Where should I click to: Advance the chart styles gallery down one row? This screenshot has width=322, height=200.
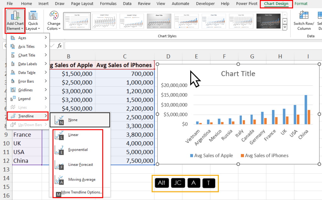click(x=285, y=21)
